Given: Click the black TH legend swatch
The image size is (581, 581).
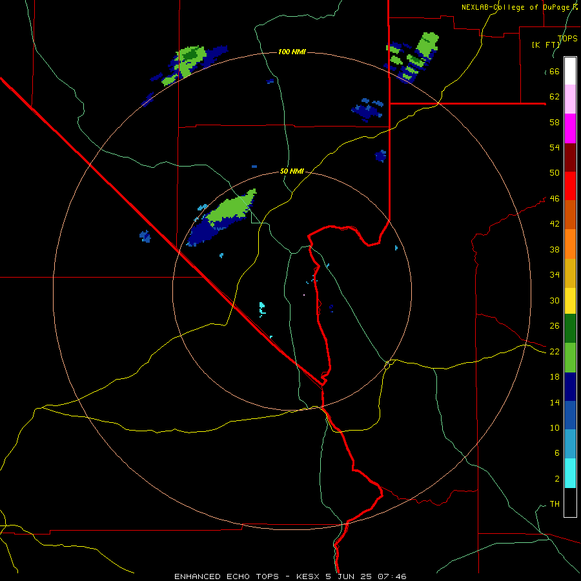Looking at the screenshot, I should click(570, 502).
